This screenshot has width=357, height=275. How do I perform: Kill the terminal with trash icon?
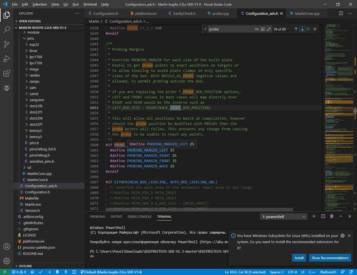(332, 216)
